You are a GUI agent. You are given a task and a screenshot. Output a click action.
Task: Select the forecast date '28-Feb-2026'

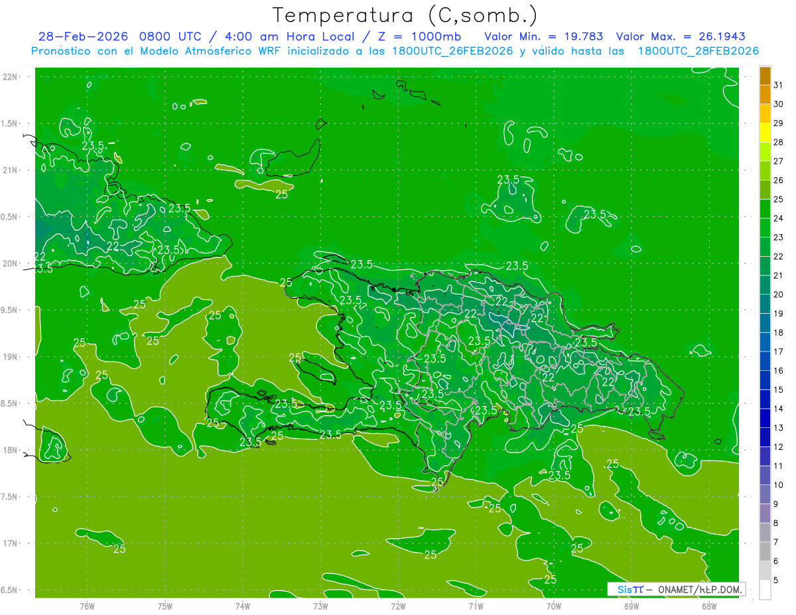pyautogui.click(x=84, y=36)
